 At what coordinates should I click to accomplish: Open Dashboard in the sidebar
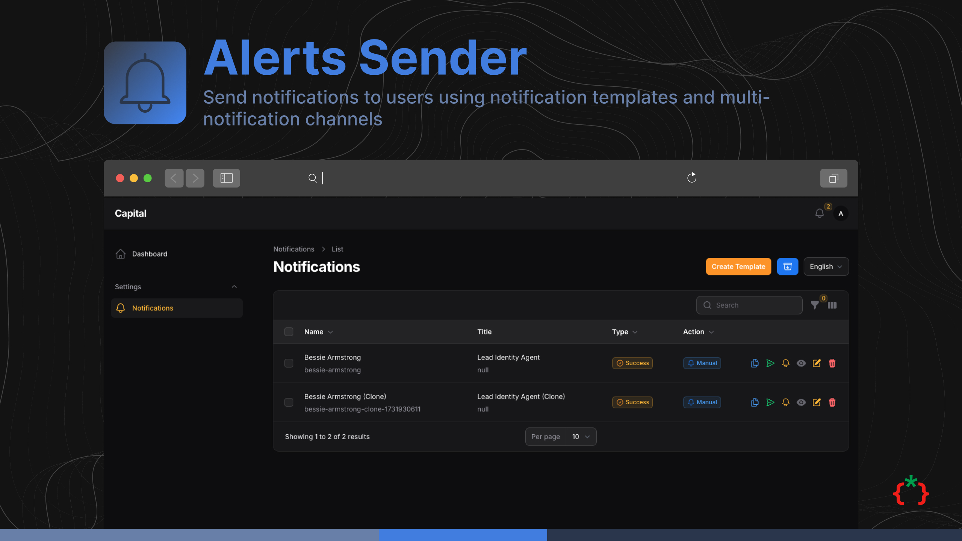149,254
